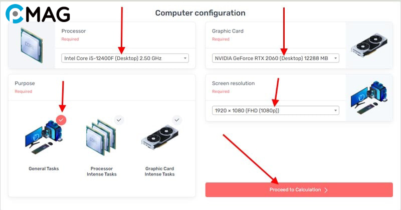
Task: Click the Graphic Card Intense Tasks label
Action: click(159, 171)
